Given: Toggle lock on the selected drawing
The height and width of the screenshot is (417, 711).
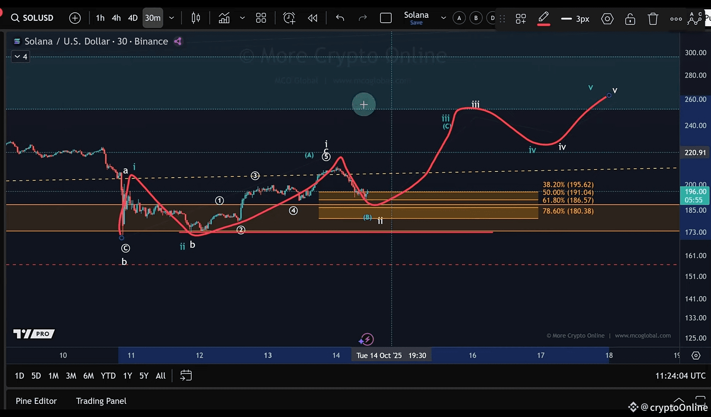Looking at the screenshot, I should pyautogui.click(x=630, y=19).
